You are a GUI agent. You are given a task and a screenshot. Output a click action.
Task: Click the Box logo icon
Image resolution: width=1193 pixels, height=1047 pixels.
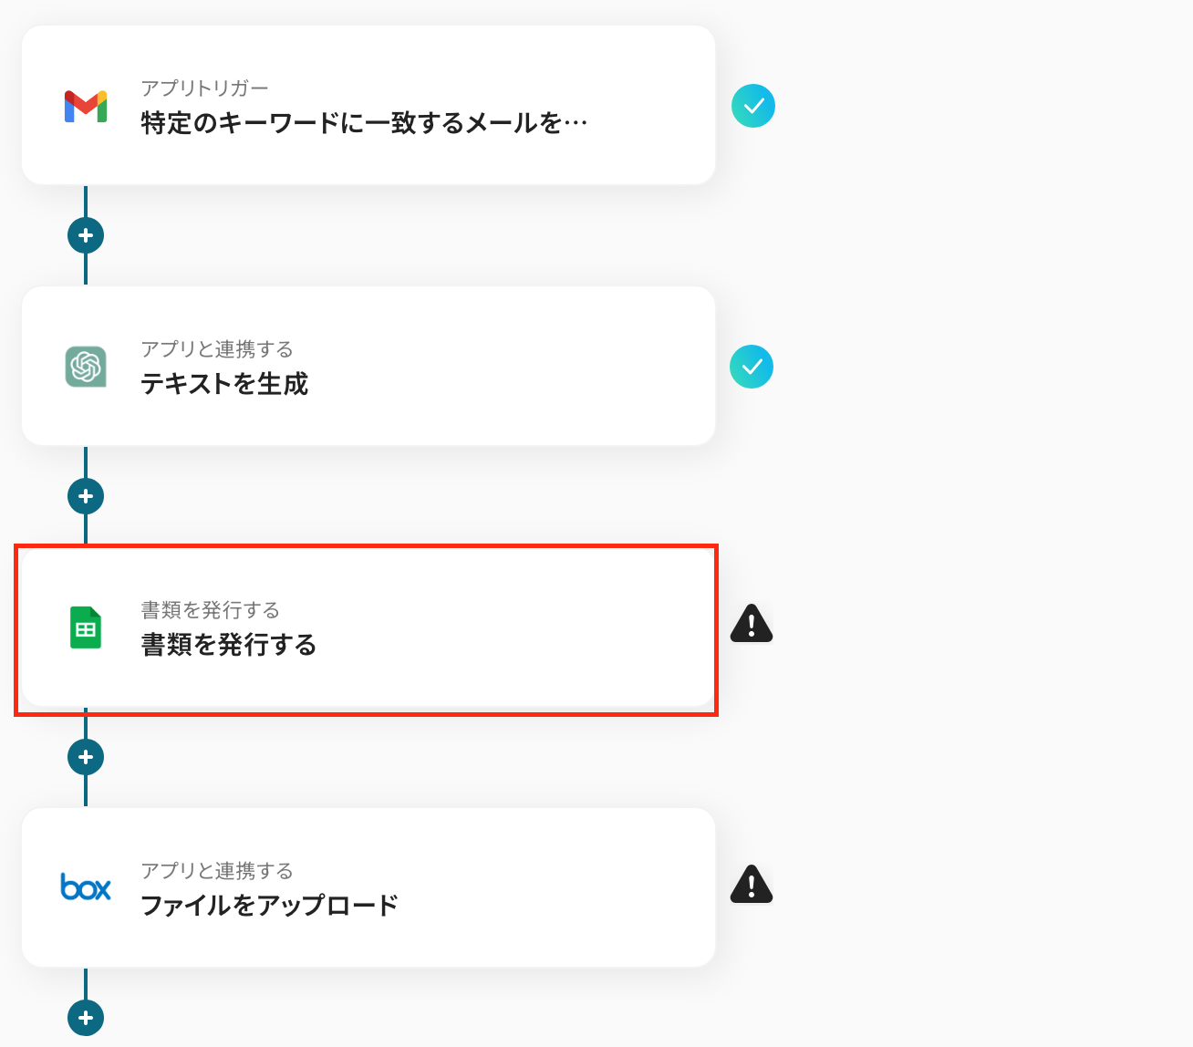pos(86,887)
